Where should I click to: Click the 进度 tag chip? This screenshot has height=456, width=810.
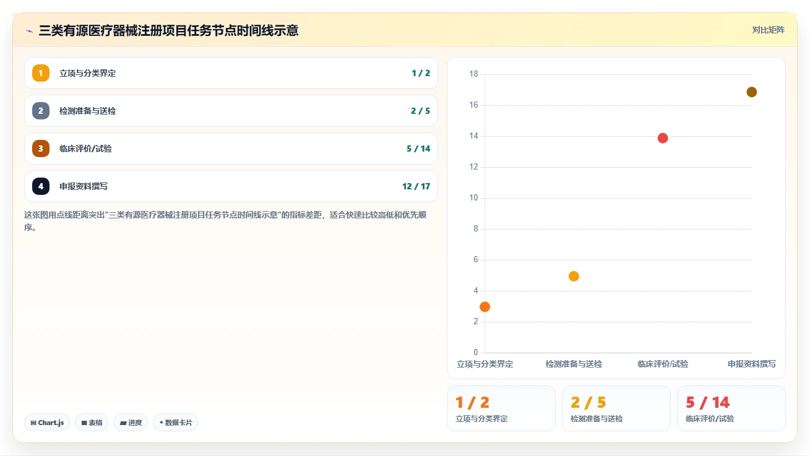pos(131,423)
